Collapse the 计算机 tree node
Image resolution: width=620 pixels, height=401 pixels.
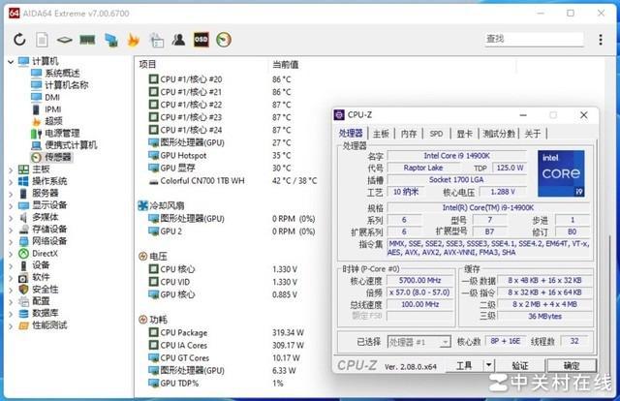pyautogui.click(x=11, y=62)
